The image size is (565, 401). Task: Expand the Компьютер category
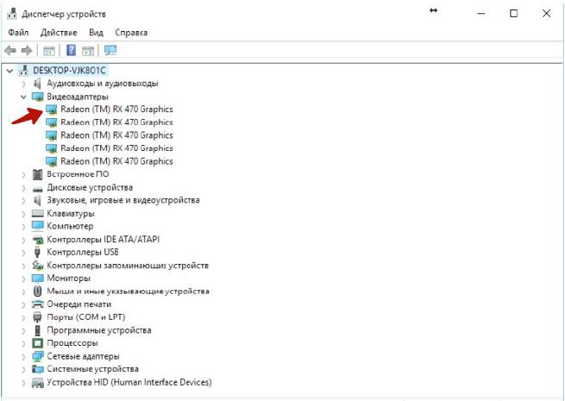[x=24, y=227]
